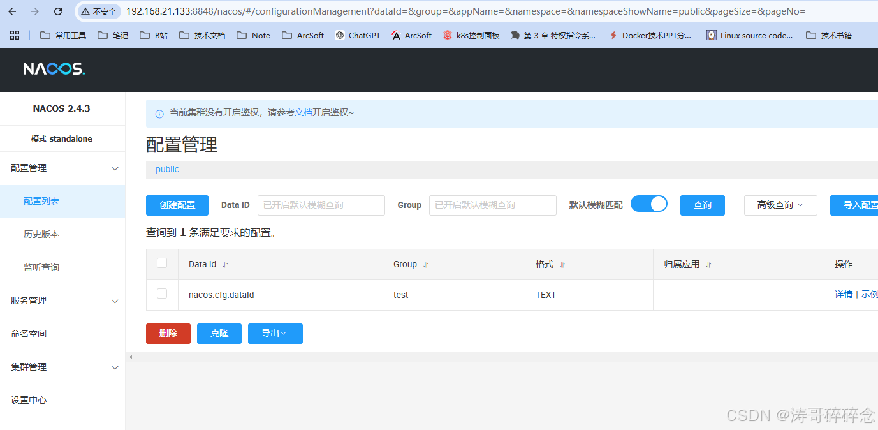The height and width of the screenshot is (430, 878).
Task: Open the 高级查询 dropdown
Action: pos(780,205)
